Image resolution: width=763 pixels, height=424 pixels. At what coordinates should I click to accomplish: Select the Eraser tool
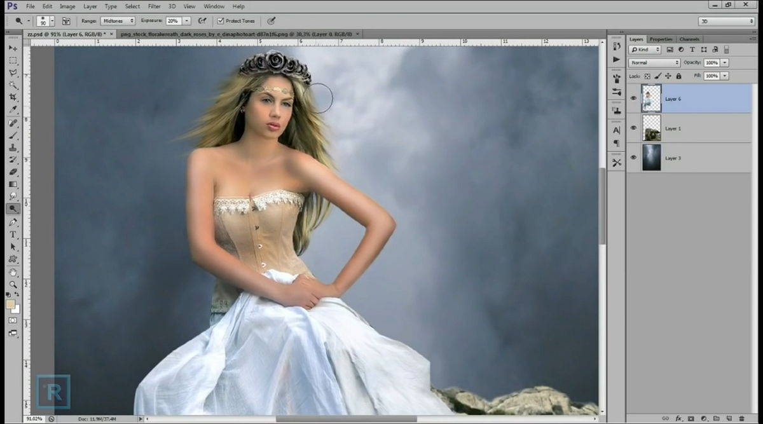coord(13,172)
